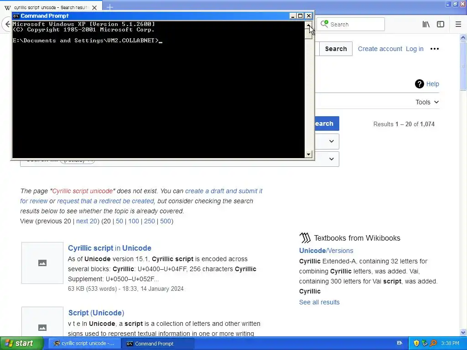Click red Cyrillic script unicode link
Viewport: 467px width, 350px height.
coord(83,191)
